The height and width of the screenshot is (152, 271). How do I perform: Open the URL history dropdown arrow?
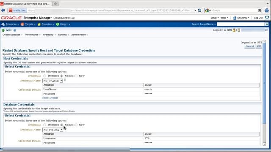[195, 10]
